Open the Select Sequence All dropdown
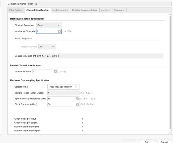Image resolution: width=173 pixels, height=143 pixels. point(47,47)
